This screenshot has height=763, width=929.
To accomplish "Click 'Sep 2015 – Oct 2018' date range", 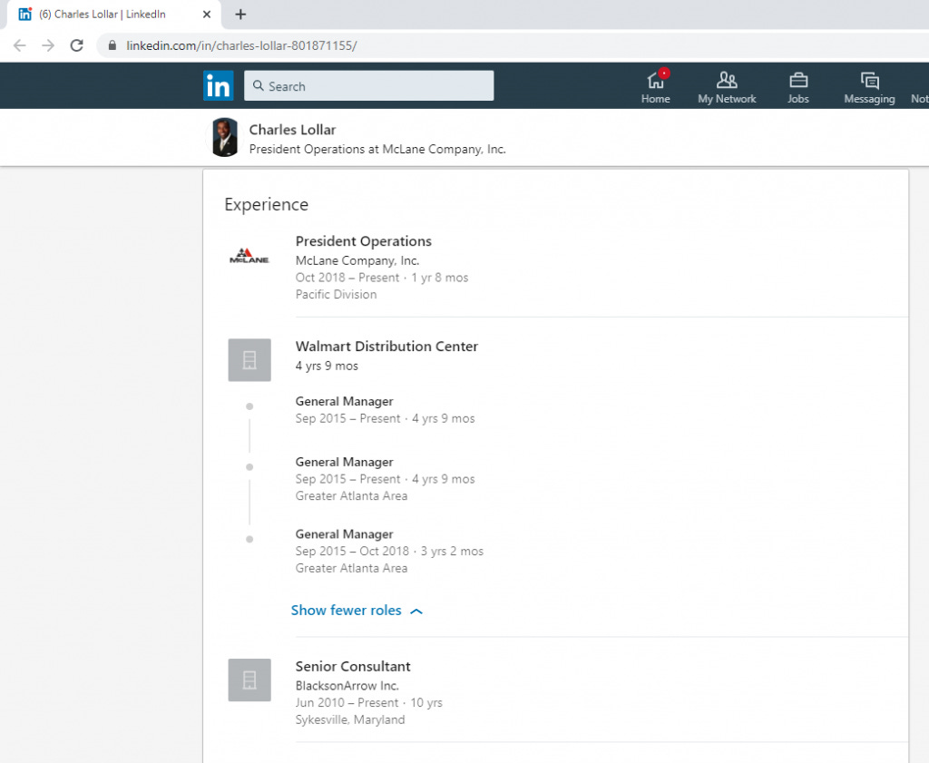I will [x=352, y=551].
